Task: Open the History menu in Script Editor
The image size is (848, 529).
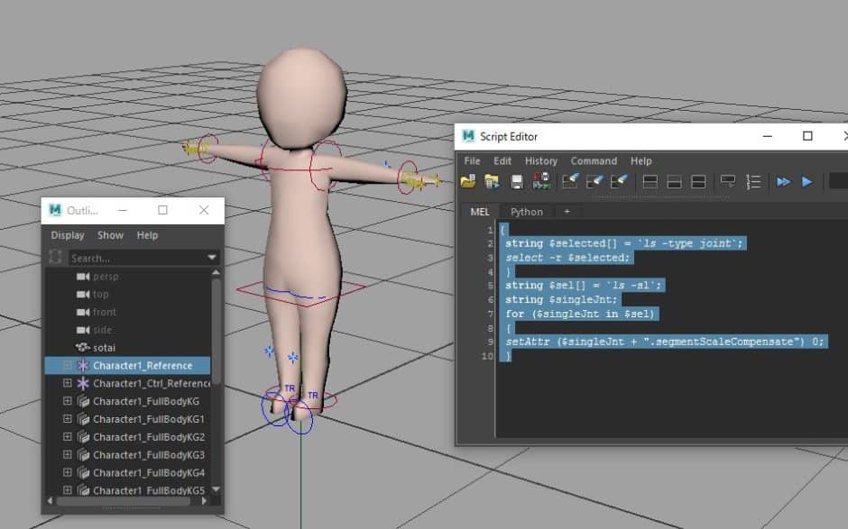Action: click(x=540, y=160)
